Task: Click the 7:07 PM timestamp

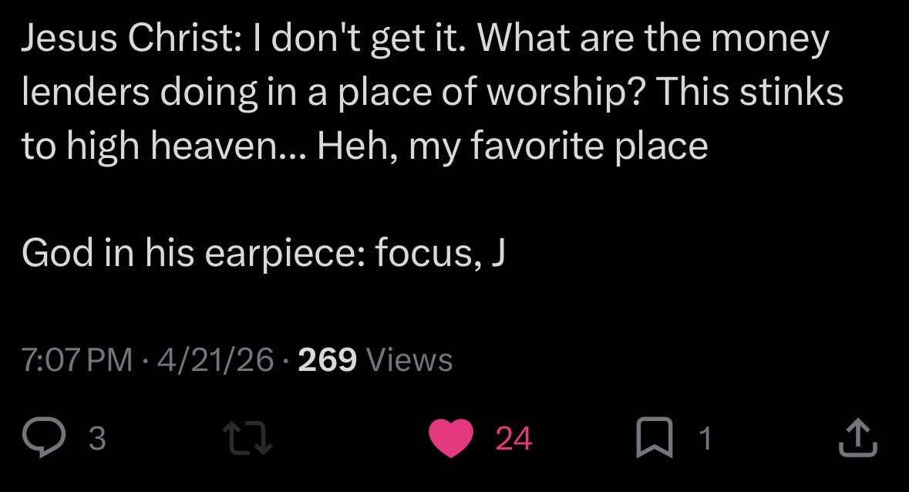Action: click(x=77, y=359)
